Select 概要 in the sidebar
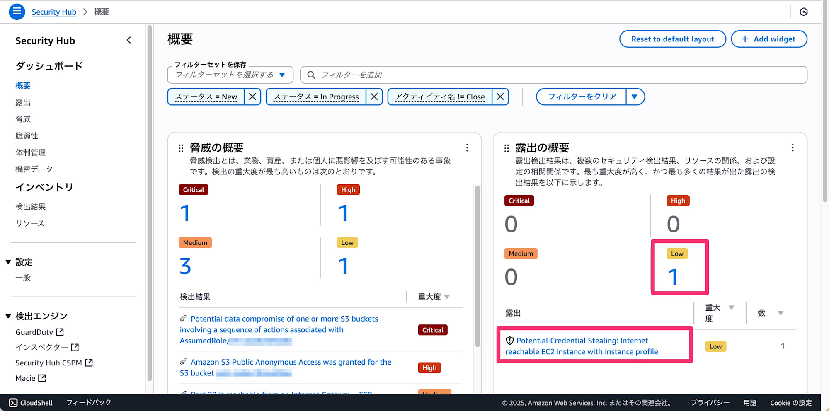The image size is (829, 411). coord(23,86)
